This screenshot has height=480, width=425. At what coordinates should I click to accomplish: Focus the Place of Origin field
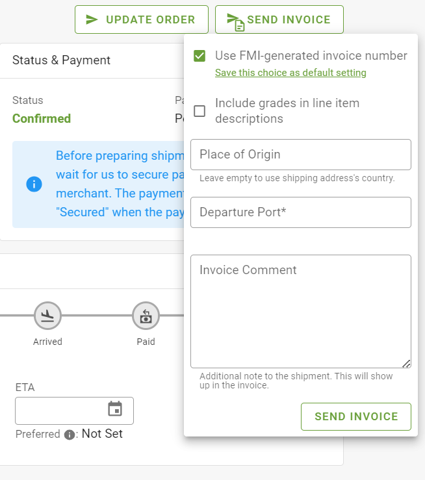click(x=301, y=155)
